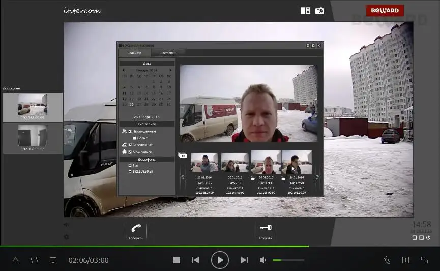Click the Открыть key button

coord(266,231)
